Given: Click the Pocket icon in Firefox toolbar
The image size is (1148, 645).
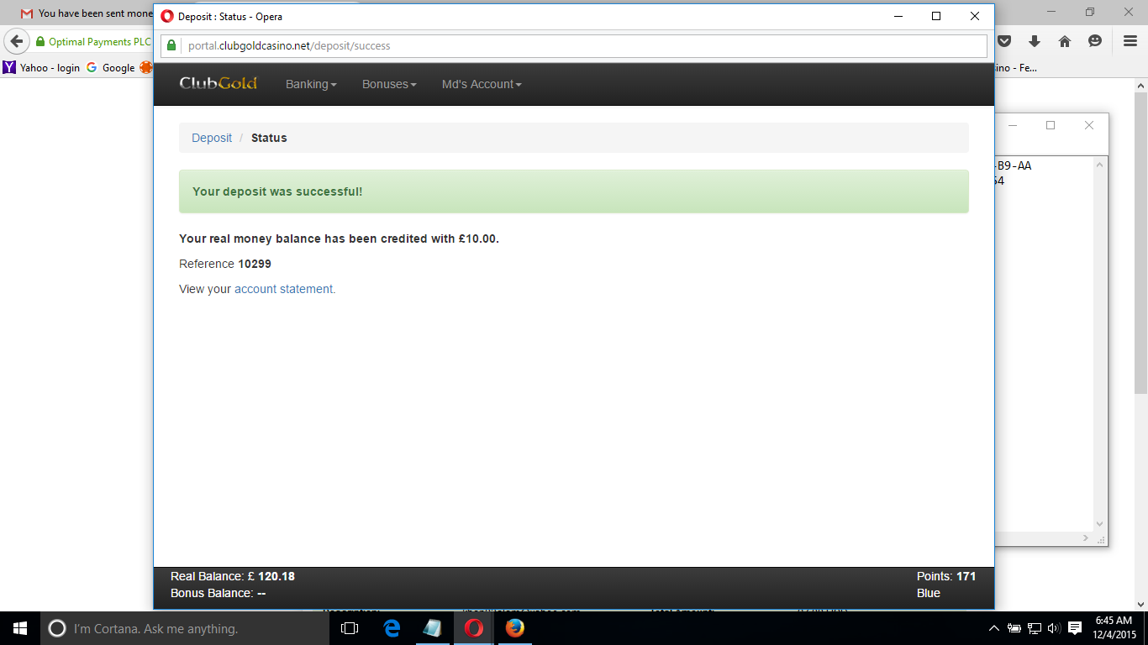Looking at the screenshot, I should (x=1003, y=41).
